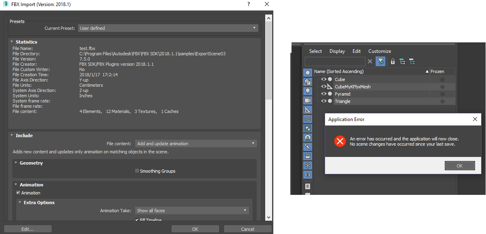This screenshot has width=486, height=234.
Task: Toggle Display Frozen Objects snowflake filter
Action: [308, 165]
